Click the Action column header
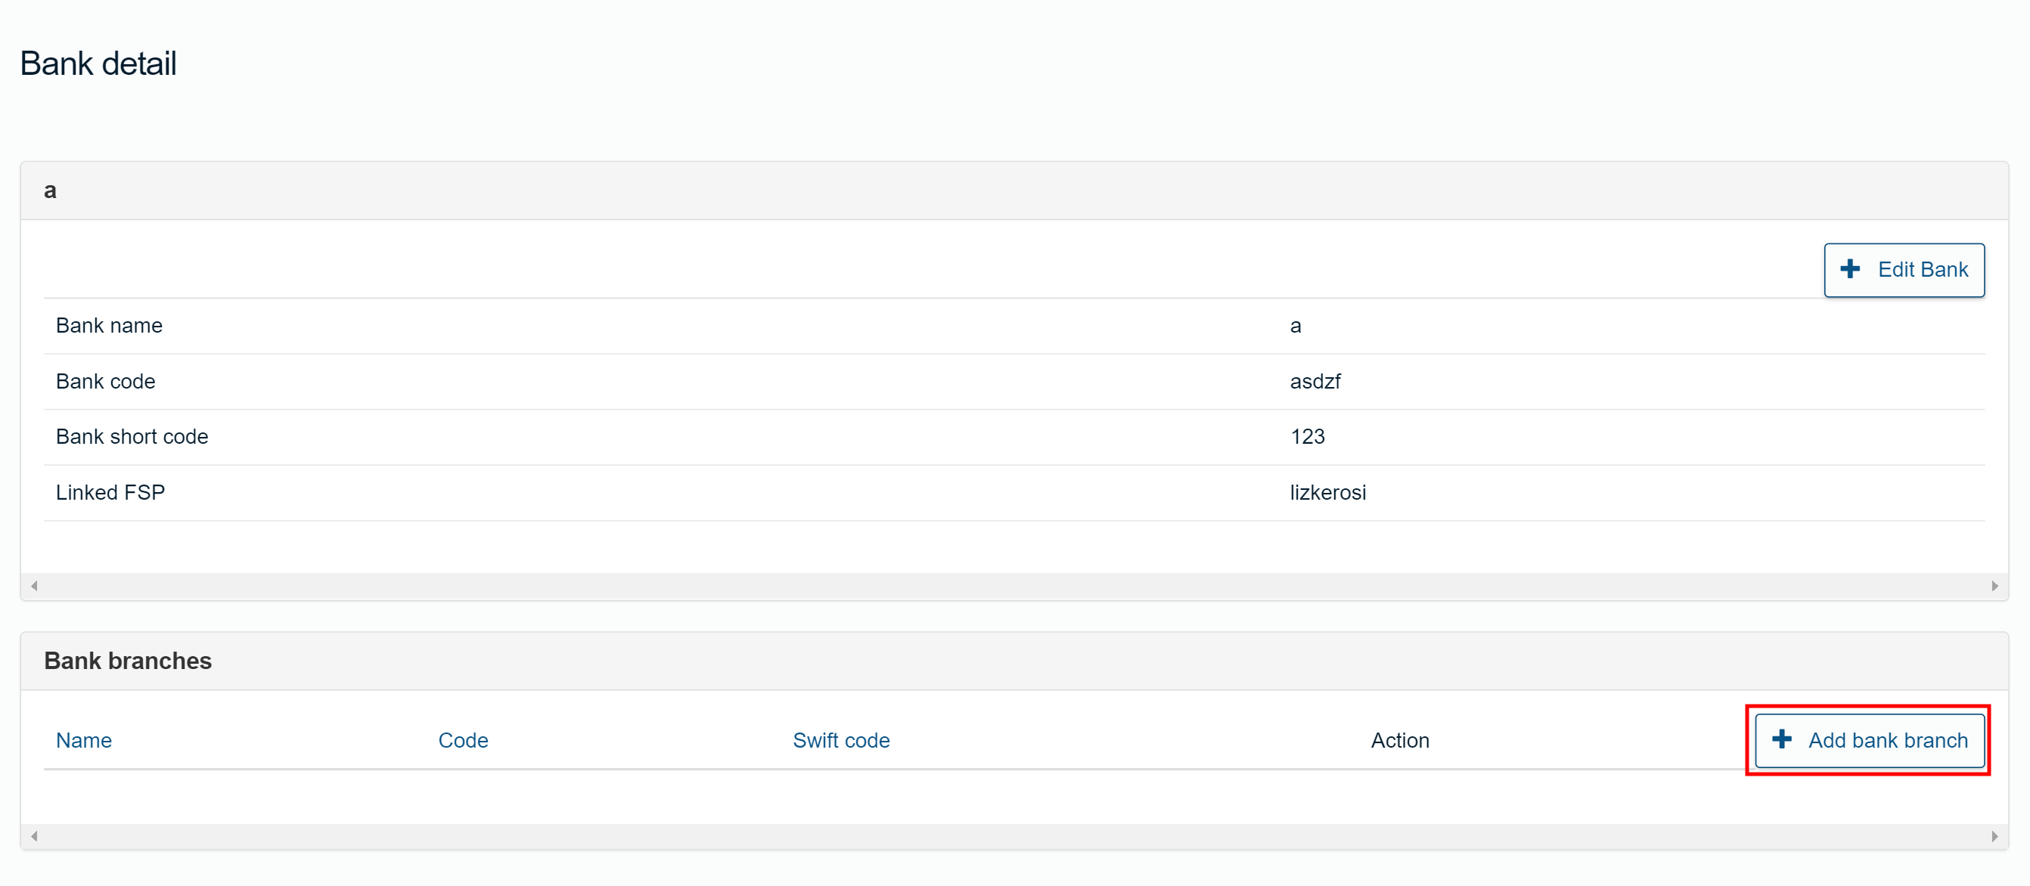This screenshot has height=886, width=2030. [x=1399, y=740]
